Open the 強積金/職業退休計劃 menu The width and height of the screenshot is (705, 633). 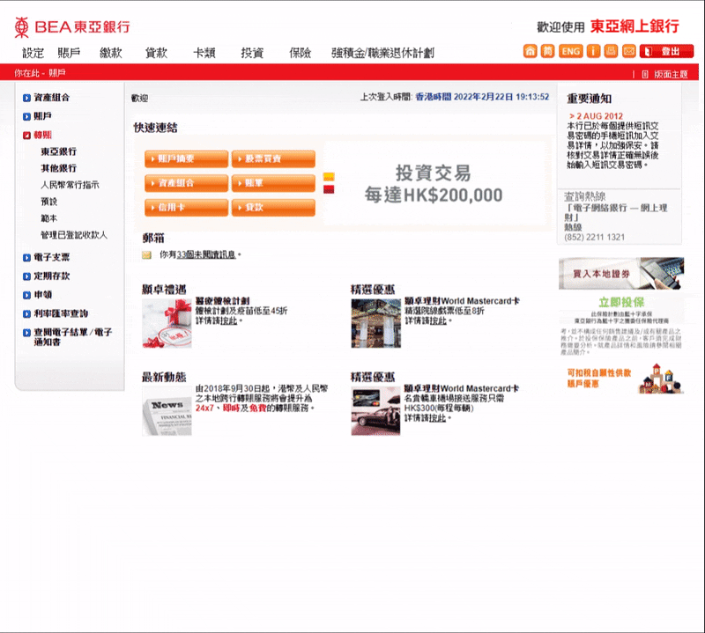[x=382, y=53]
